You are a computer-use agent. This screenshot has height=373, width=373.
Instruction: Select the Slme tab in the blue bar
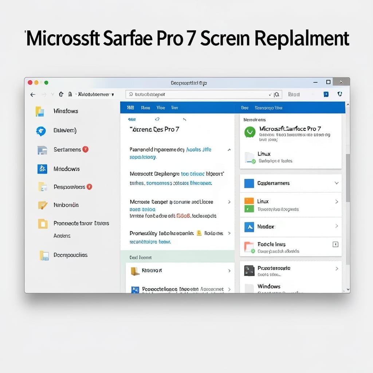pyautogui.click(x=145, y=108)
